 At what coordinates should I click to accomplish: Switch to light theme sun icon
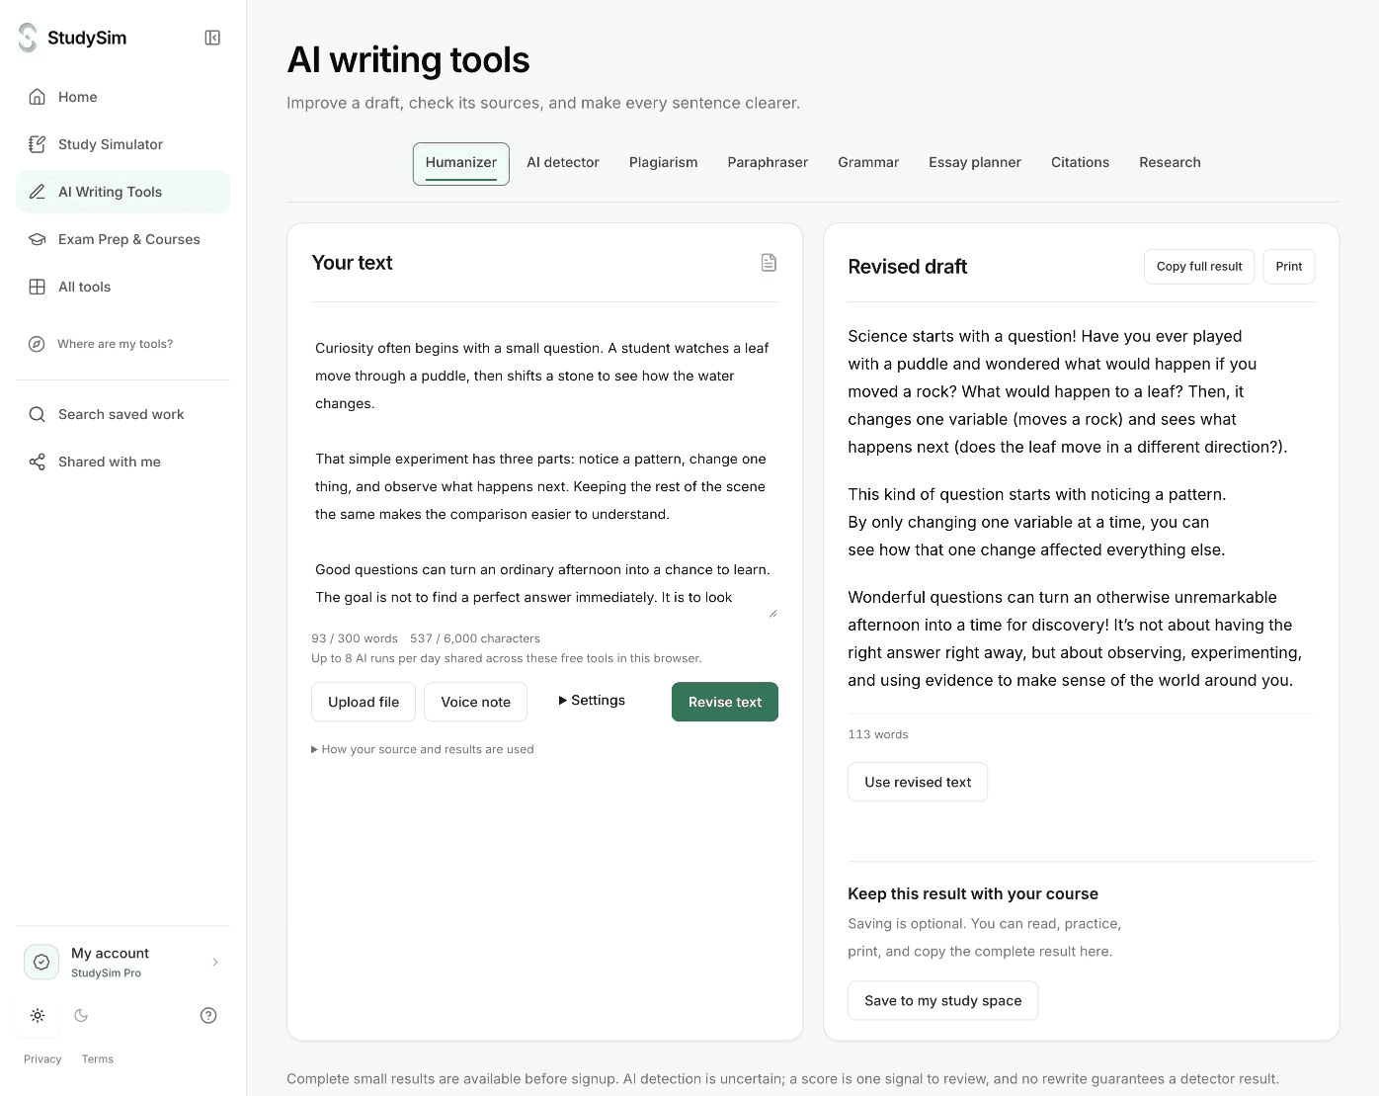click(x=38, y=1015)
